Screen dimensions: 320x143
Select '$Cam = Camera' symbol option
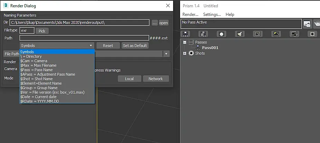[57, 61]
